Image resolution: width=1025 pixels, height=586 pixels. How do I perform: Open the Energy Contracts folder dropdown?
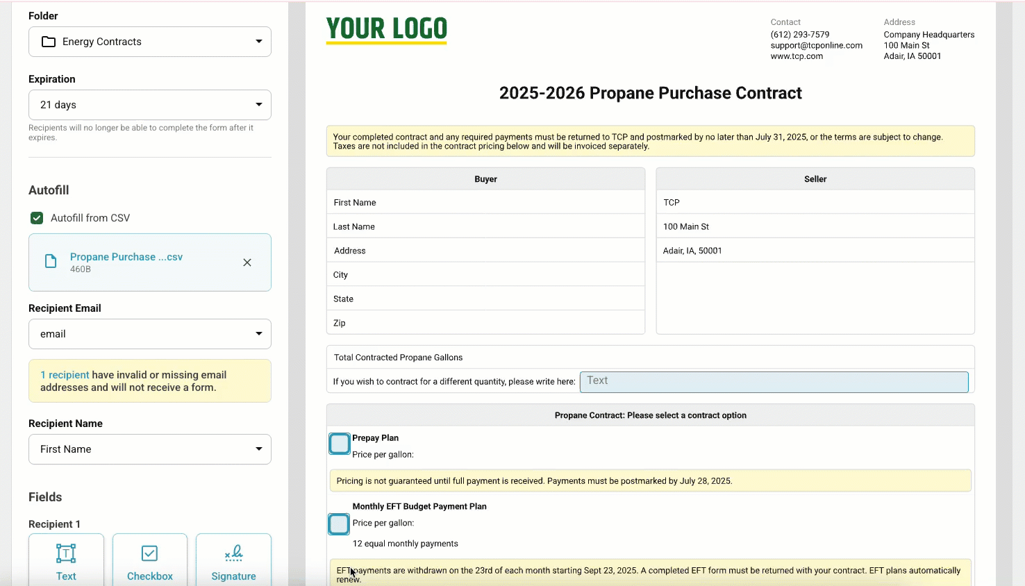(x=150, y=42)
